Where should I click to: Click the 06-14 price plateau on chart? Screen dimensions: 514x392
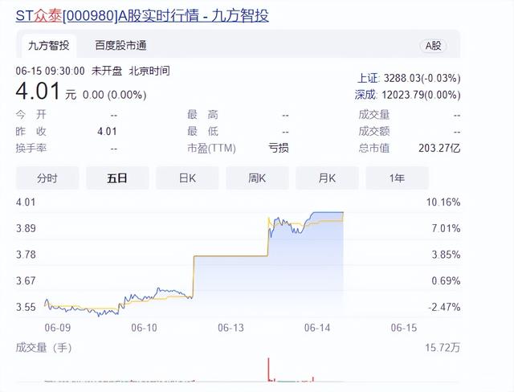coord(328,212)
